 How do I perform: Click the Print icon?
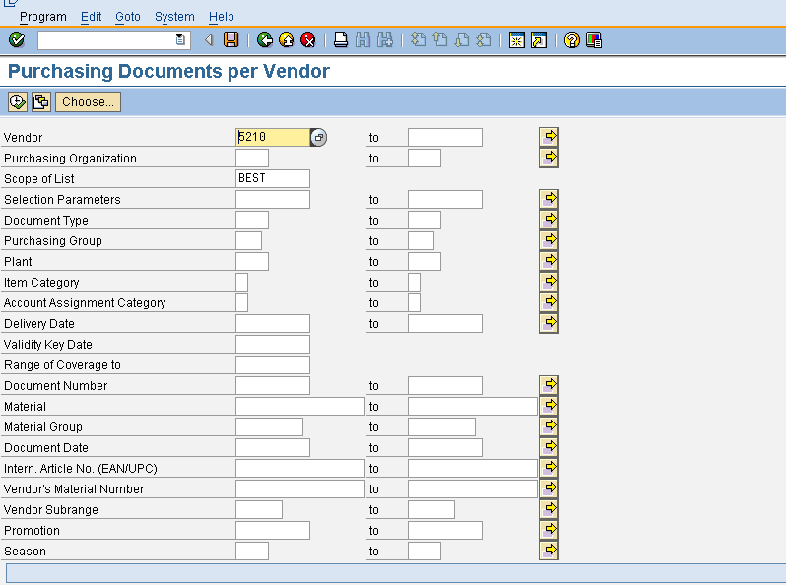341,40
